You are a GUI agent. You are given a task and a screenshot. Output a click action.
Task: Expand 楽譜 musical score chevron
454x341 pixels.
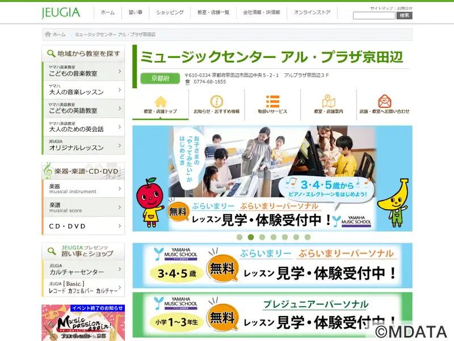(120, 207)
